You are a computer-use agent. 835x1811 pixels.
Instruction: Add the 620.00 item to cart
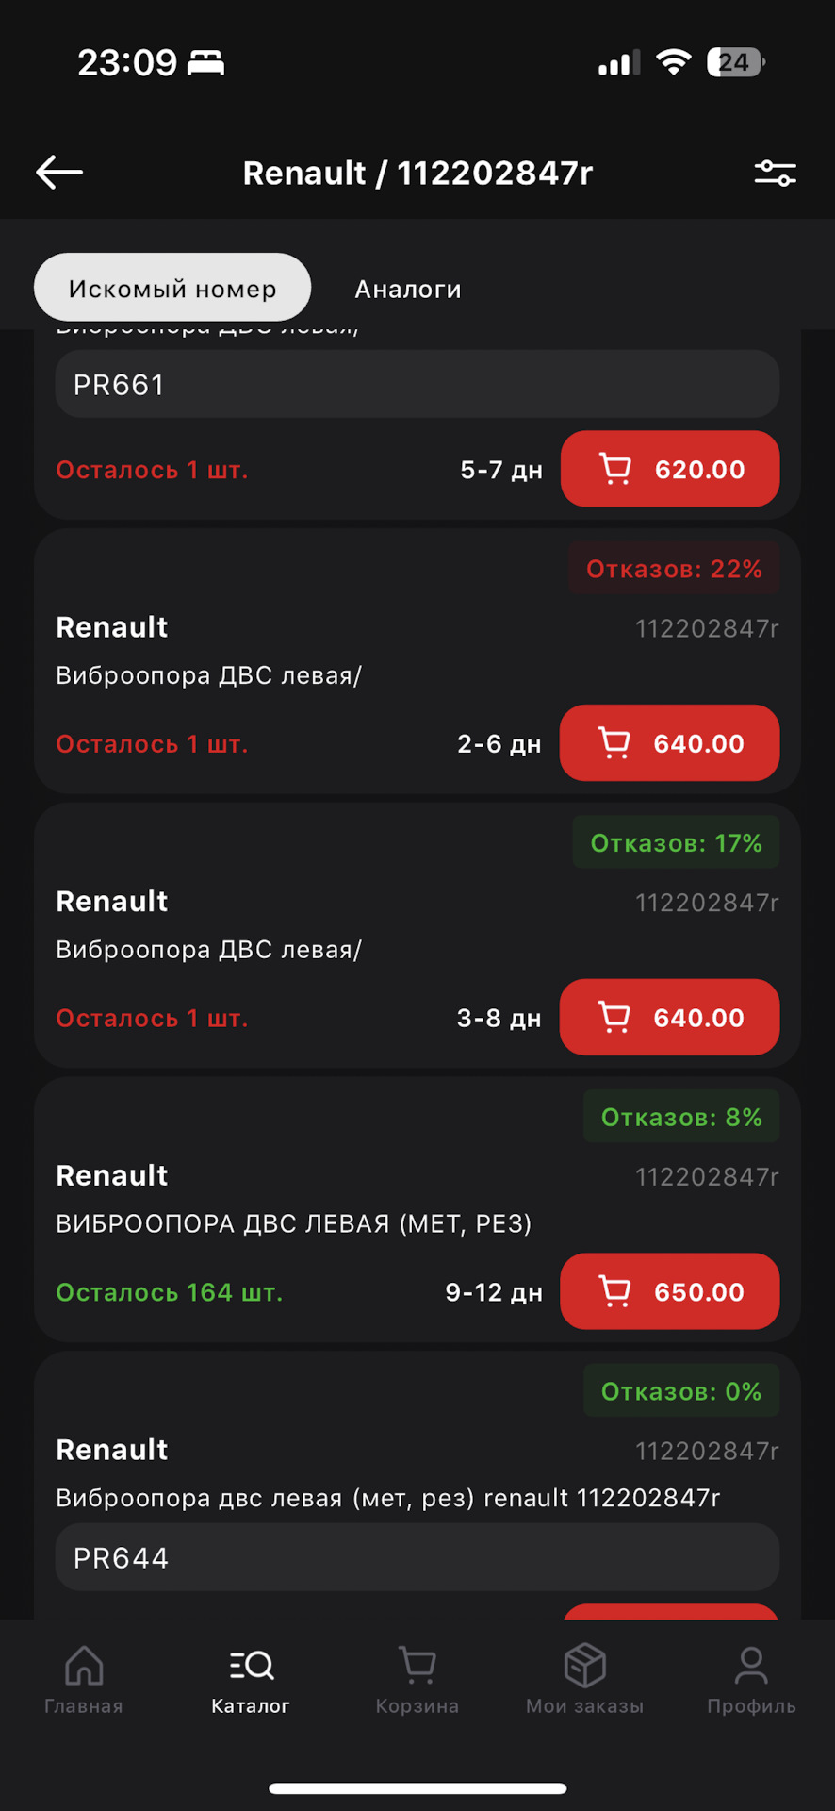[x=670, y=469]
